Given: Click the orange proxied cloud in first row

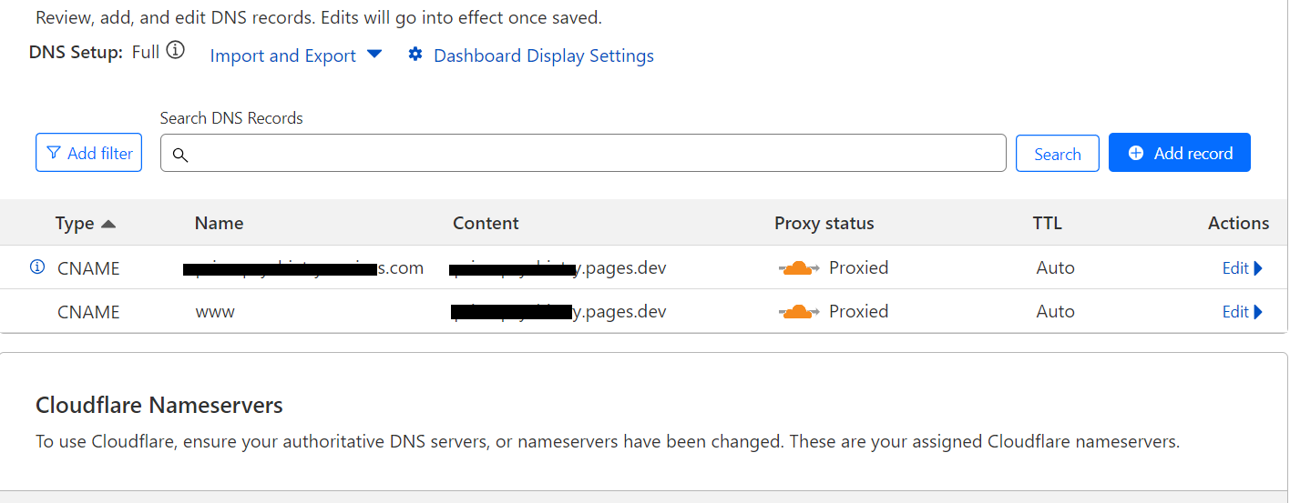Looking at the screenshot, I should click(799, 267).
